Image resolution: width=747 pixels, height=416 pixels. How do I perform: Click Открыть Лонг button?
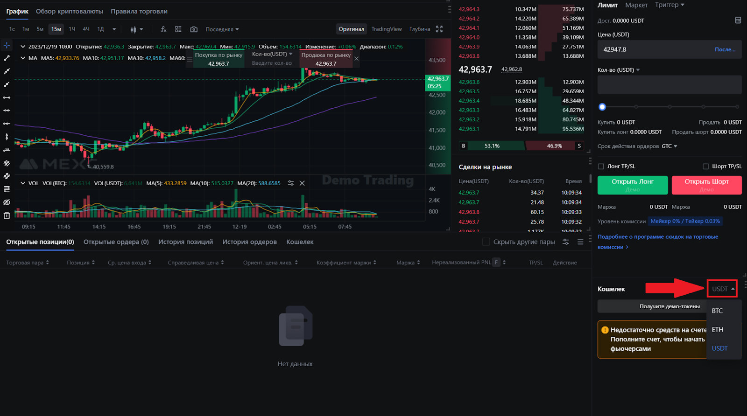(x=633, y=185)
